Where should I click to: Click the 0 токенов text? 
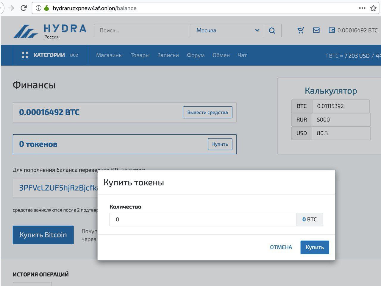38,144
